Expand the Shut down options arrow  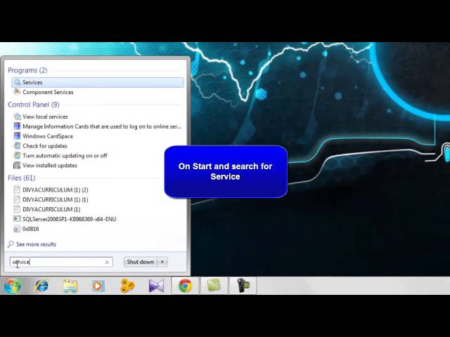pos(162,262)
